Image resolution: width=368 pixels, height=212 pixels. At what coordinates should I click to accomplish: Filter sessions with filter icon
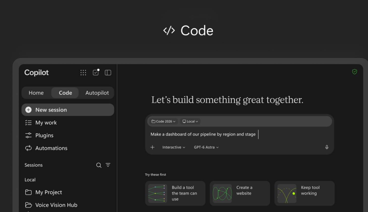tap(108, 165)
